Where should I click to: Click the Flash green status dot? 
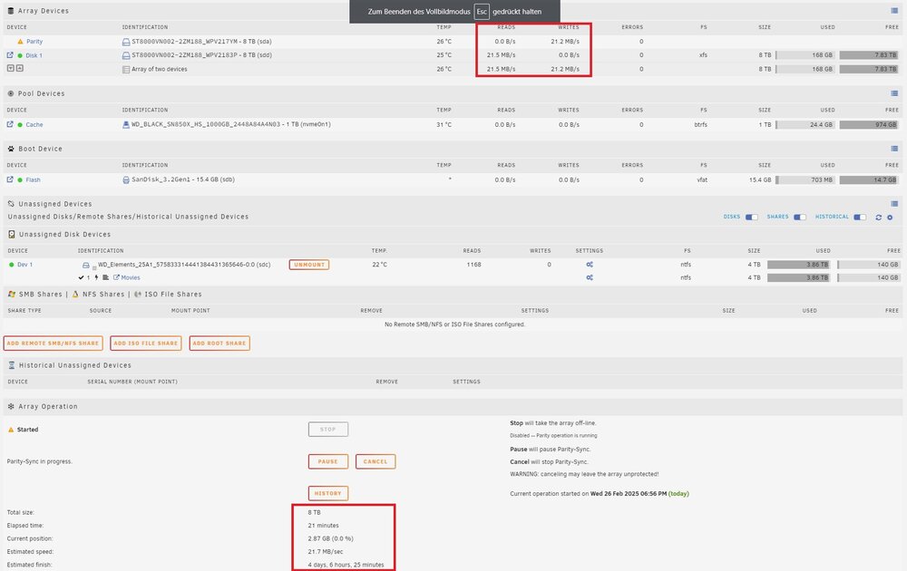point(20,180)
